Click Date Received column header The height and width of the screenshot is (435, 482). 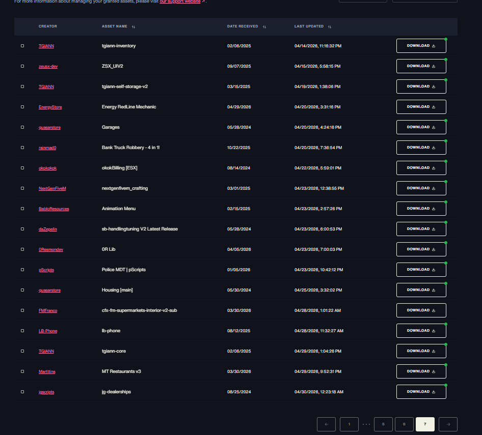(x=243, y=26)
